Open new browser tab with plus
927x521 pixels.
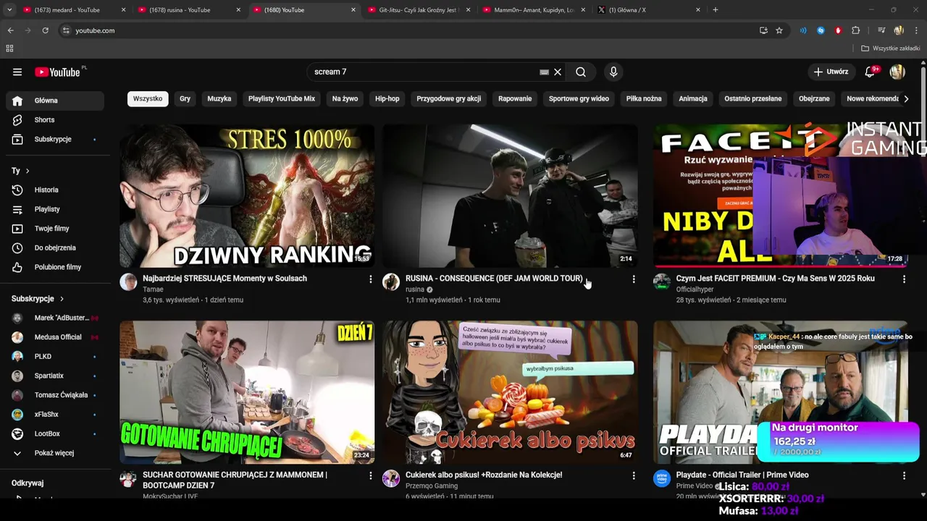(x=715, y=10)
